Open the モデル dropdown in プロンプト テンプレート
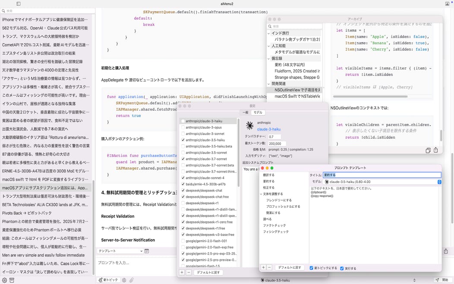454x284 pixels. pos(382,182)
